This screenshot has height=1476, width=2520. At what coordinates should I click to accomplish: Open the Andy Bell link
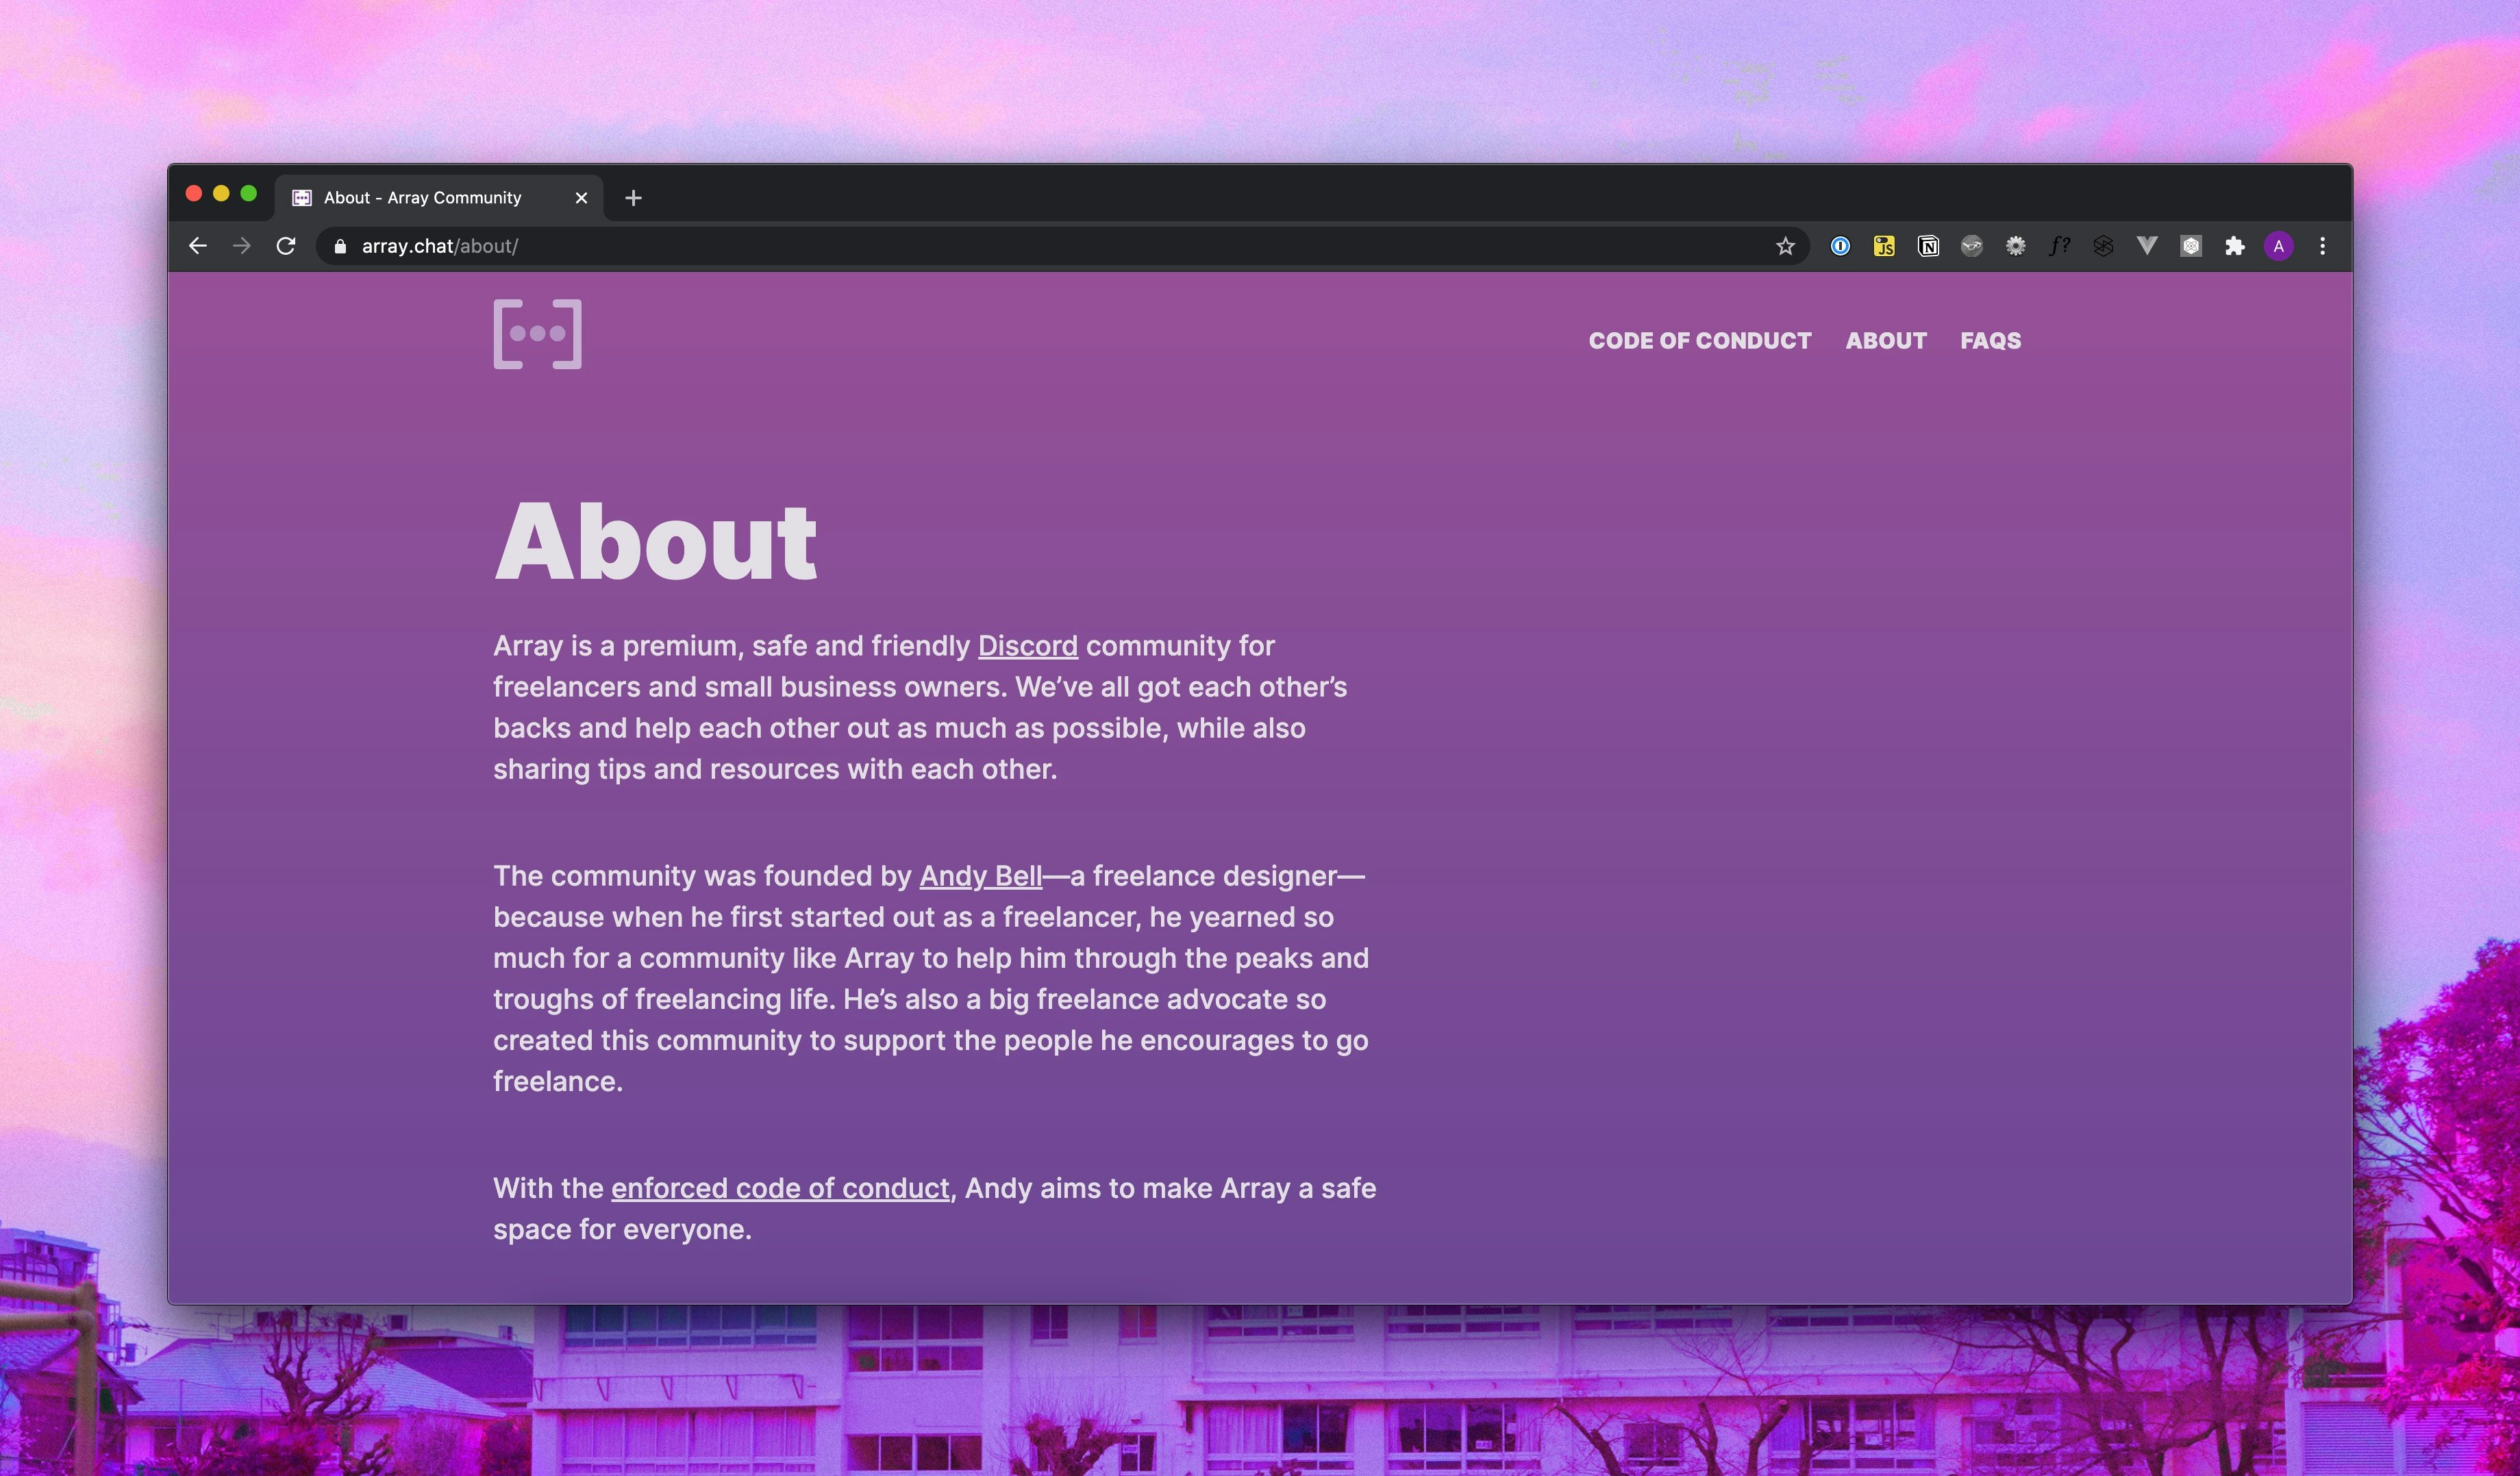click(980, 876)
